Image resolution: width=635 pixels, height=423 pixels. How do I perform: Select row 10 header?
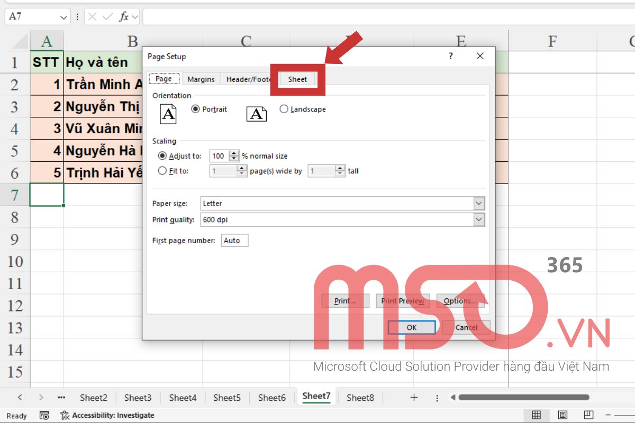(x=15, y=262)
